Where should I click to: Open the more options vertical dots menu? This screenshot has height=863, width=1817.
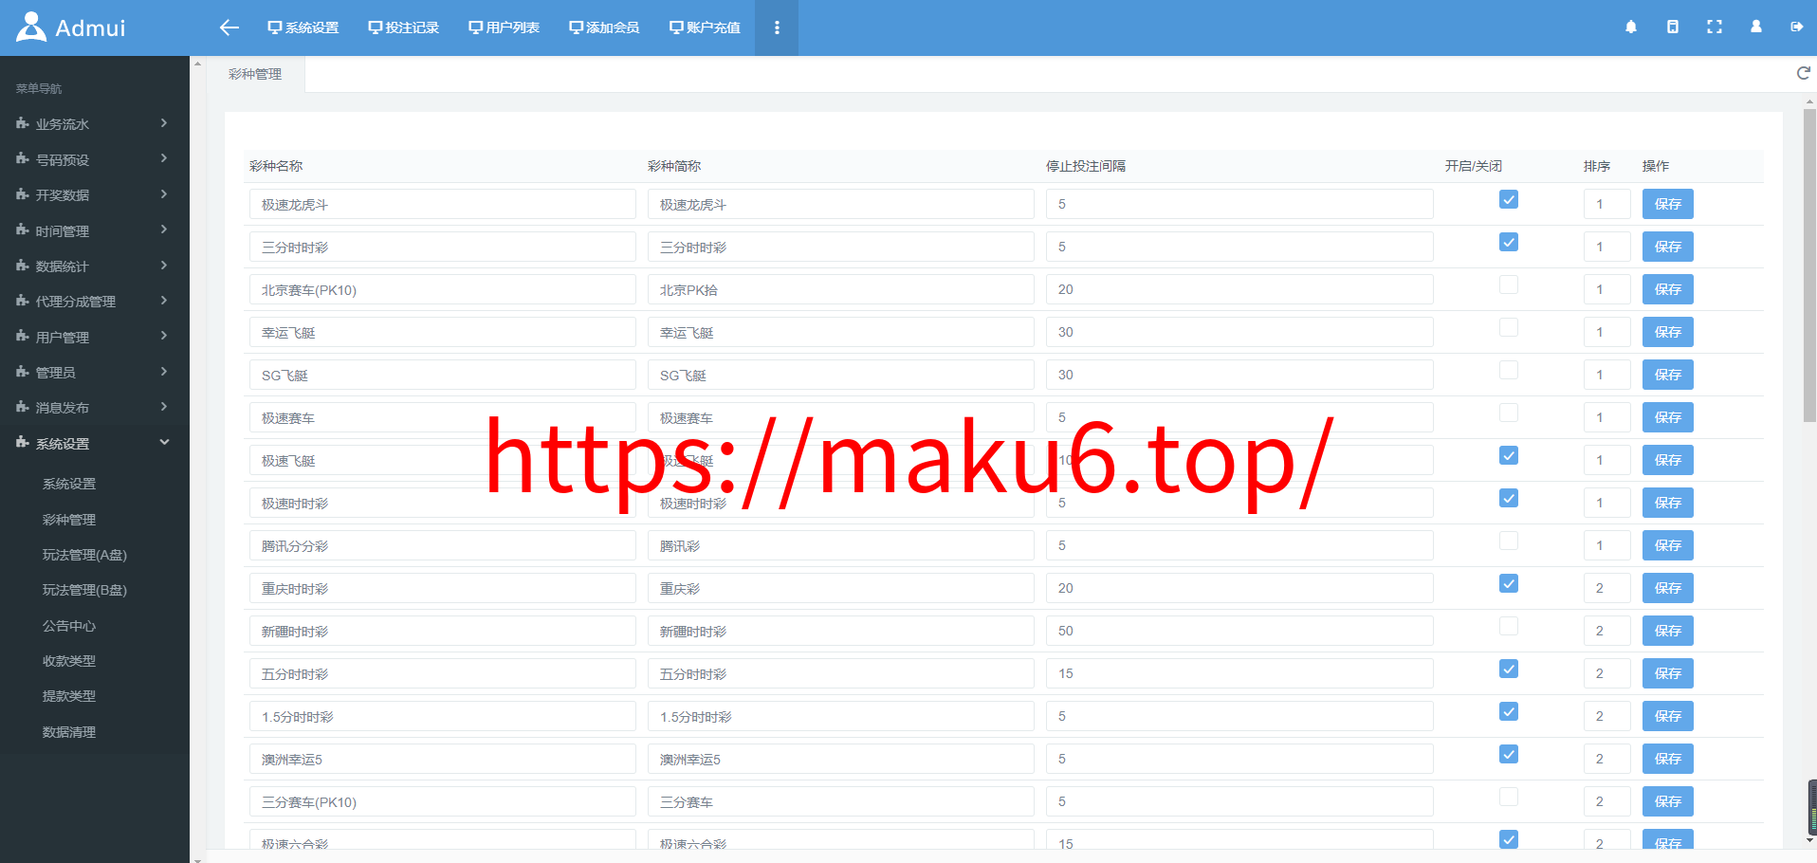[777, 28]
